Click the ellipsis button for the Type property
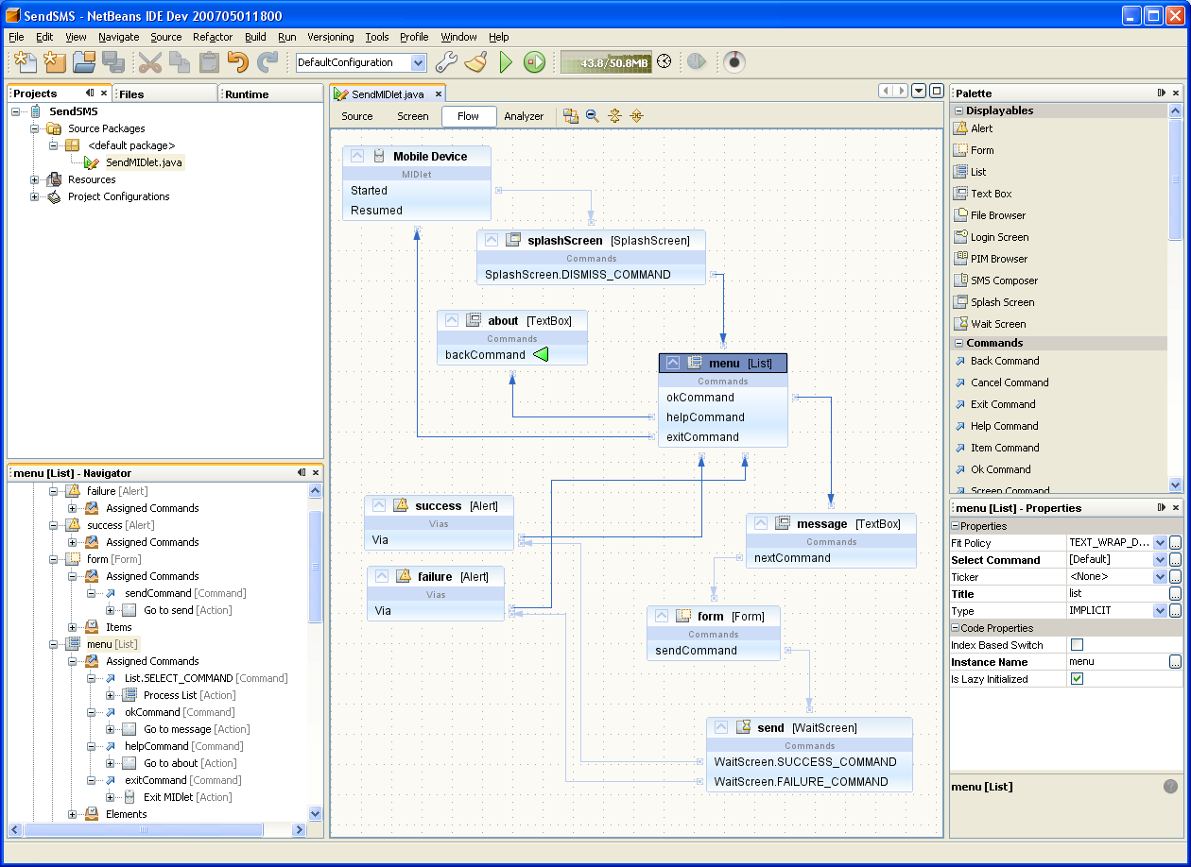 tap(1175, 611)
